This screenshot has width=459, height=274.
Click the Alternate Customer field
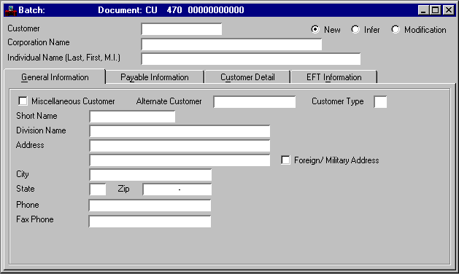coord(255,102)
